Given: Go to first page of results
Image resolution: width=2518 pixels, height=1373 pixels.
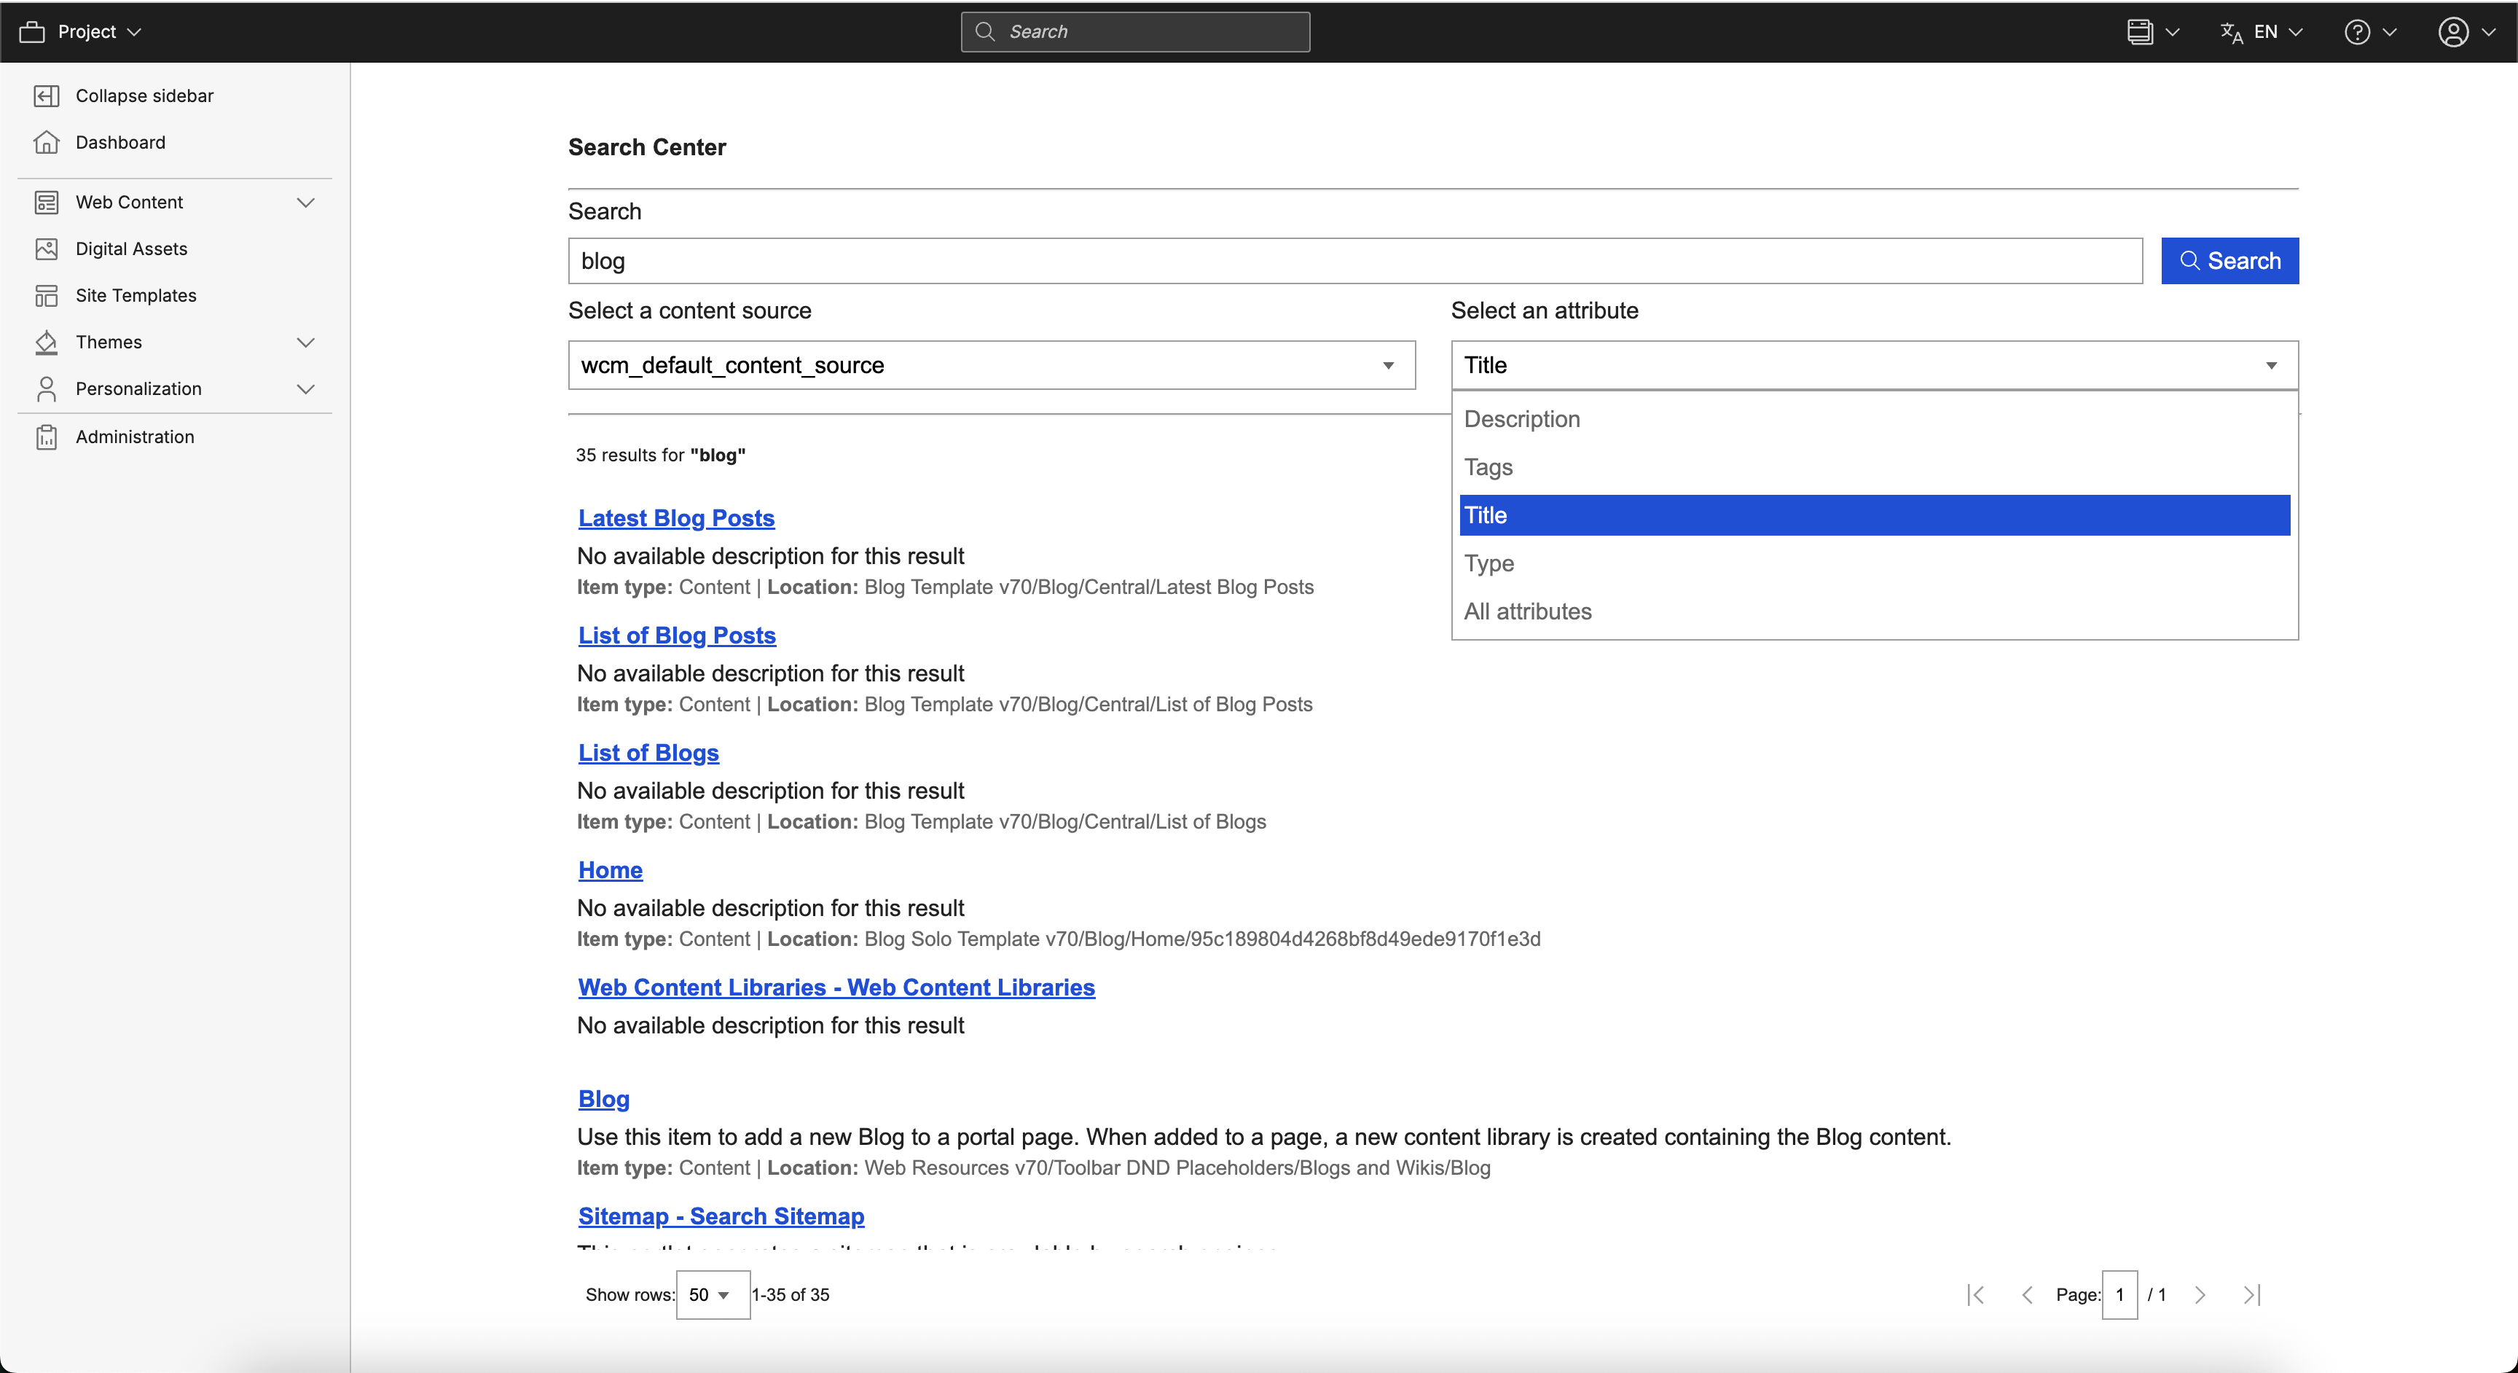Looking at the screenshot, I should pyautogui.click(x=1975, y=1295).
